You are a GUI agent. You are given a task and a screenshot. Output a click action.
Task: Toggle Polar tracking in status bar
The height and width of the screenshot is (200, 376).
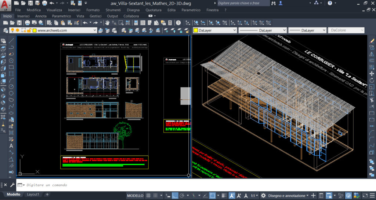[182, 196]
